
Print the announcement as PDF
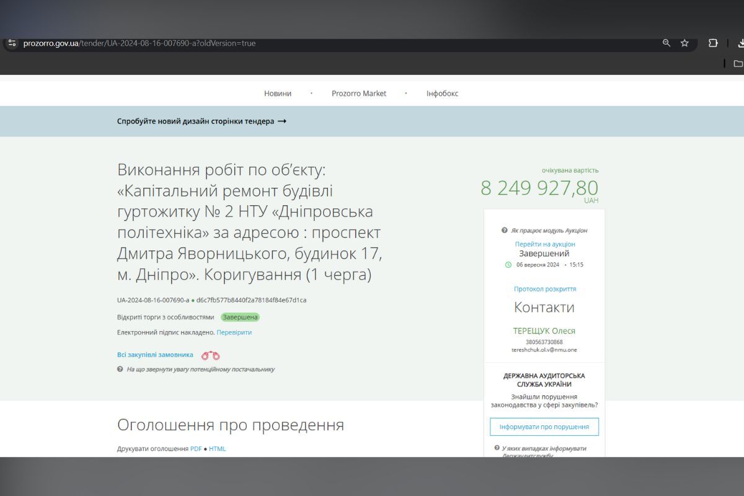197,448
